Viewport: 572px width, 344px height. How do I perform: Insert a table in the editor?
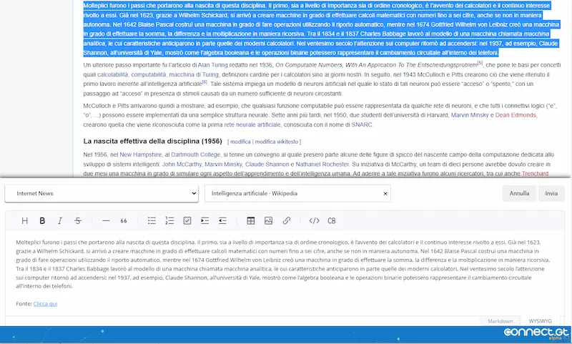click(251, 221)
